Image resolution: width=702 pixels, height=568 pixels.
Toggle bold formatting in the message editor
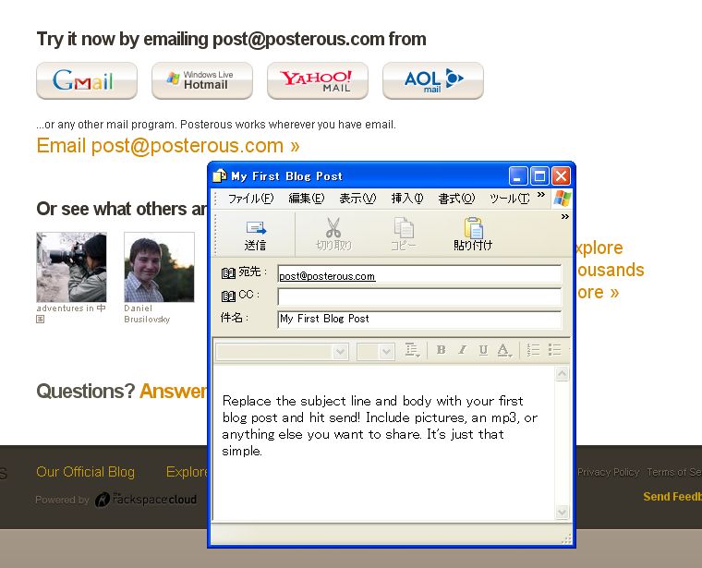coord(441,349)
